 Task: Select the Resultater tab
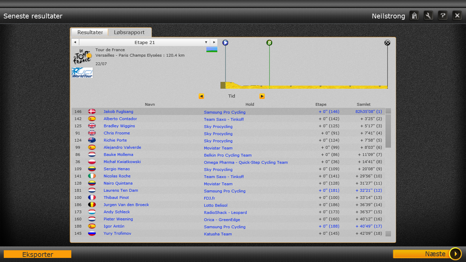click(x=90, y=32)
